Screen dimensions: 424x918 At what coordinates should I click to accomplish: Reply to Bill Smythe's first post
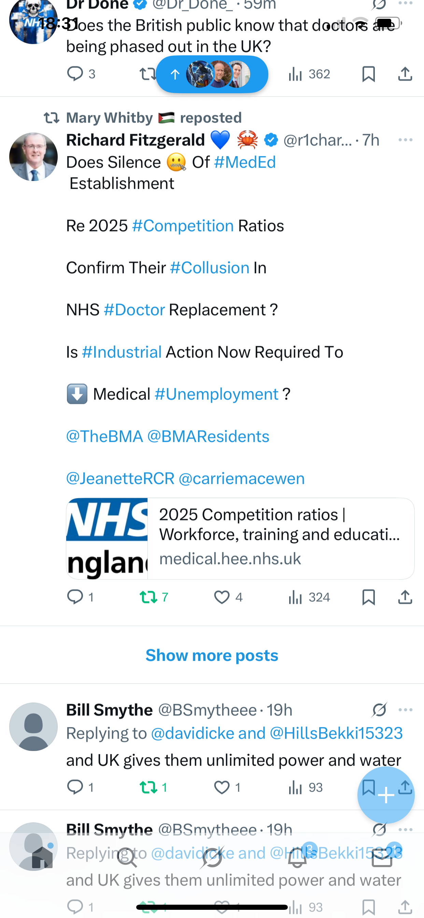click(x=75, y=787)
